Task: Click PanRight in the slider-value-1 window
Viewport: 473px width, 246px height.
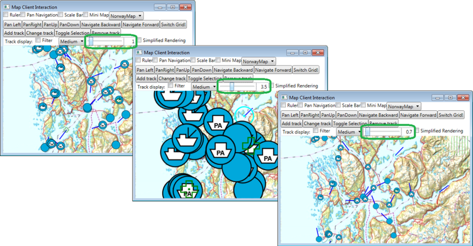Action: pos(32,24)
